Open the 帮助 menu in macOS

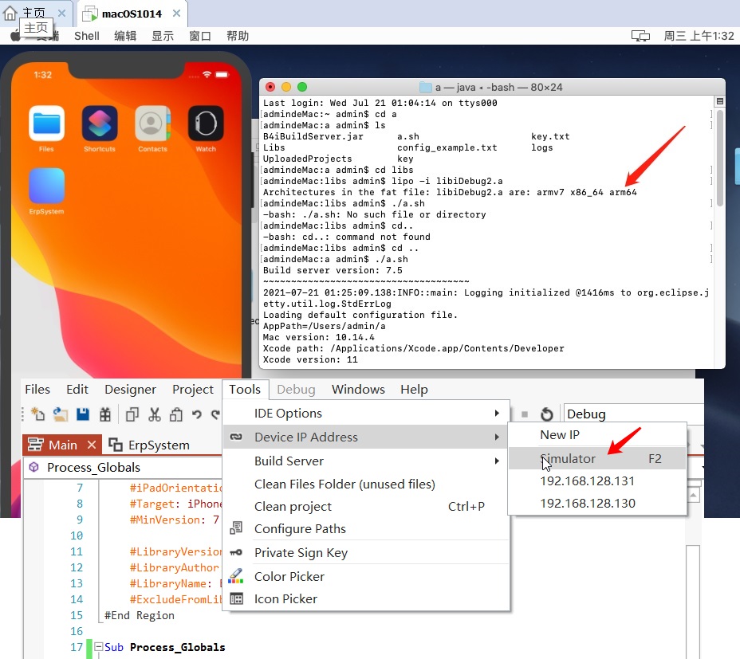(238, 36)
